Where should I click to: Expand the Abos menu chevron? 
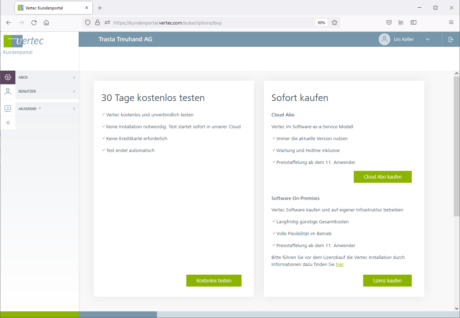click(x=74, y=78)
